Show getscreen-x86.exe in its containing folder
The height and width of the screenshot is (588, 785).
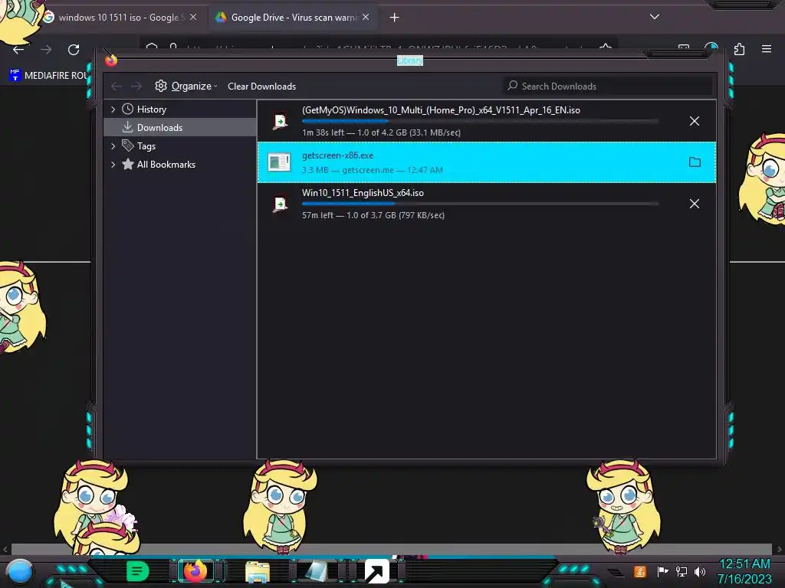coord(695,162)
